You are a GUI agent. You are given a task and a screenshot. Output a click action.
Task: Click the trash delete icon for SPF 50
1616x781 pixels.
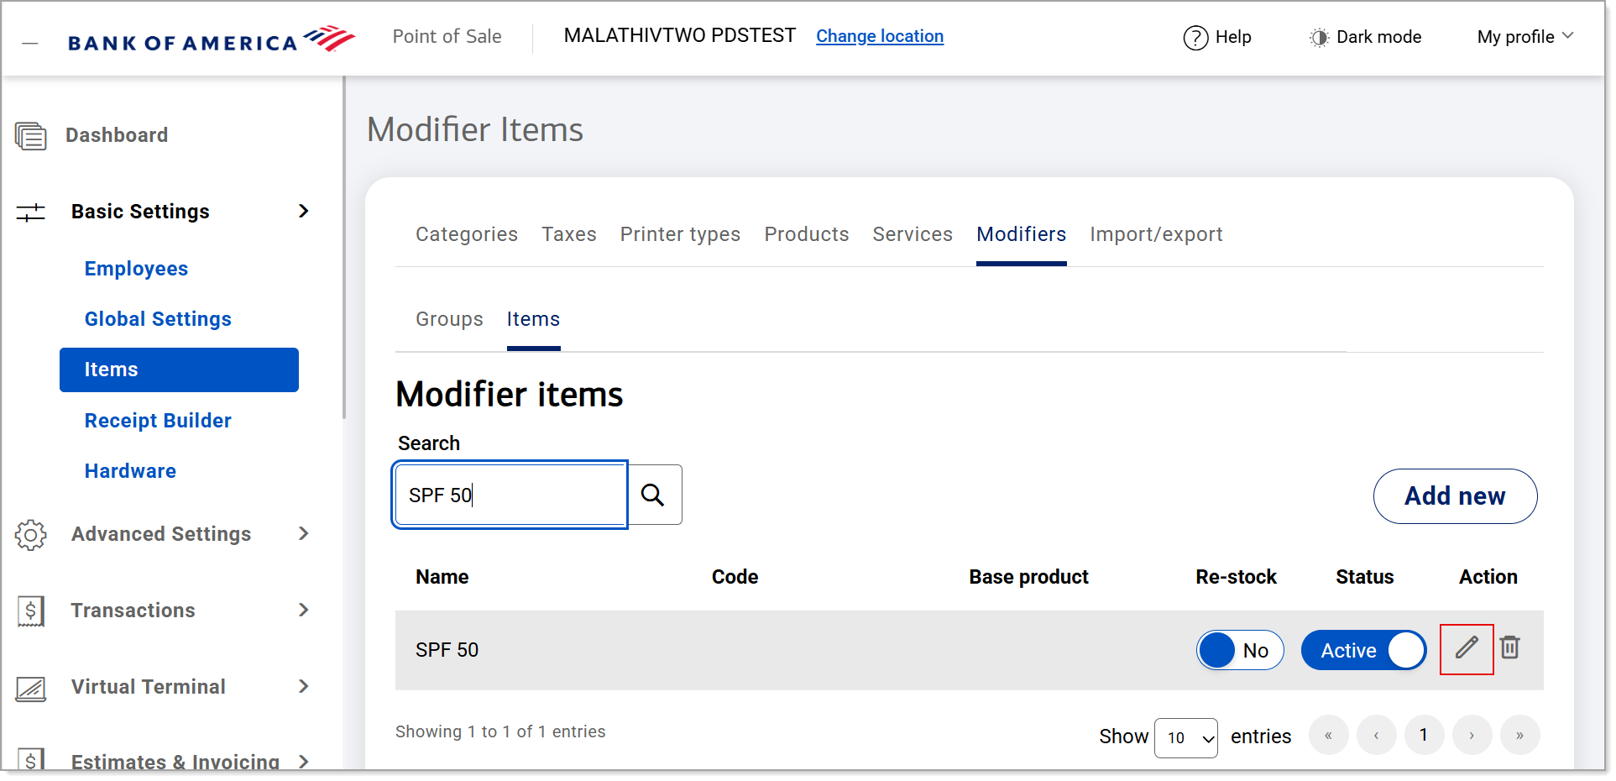(1510, 647)
